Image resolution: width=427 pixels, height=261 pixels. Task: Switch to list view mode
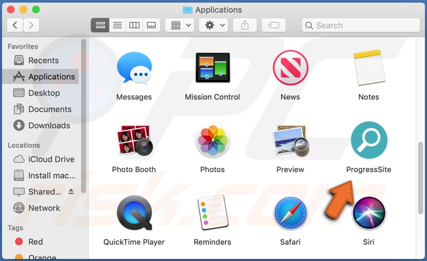pos(117,25)
